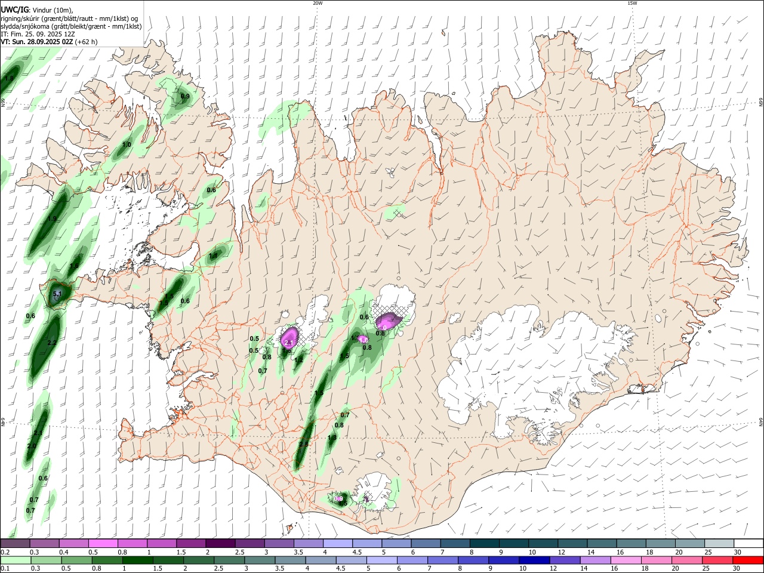
Task: Click the bright pink snow swatch between 0.5 and 0.8
Action: 102,543
